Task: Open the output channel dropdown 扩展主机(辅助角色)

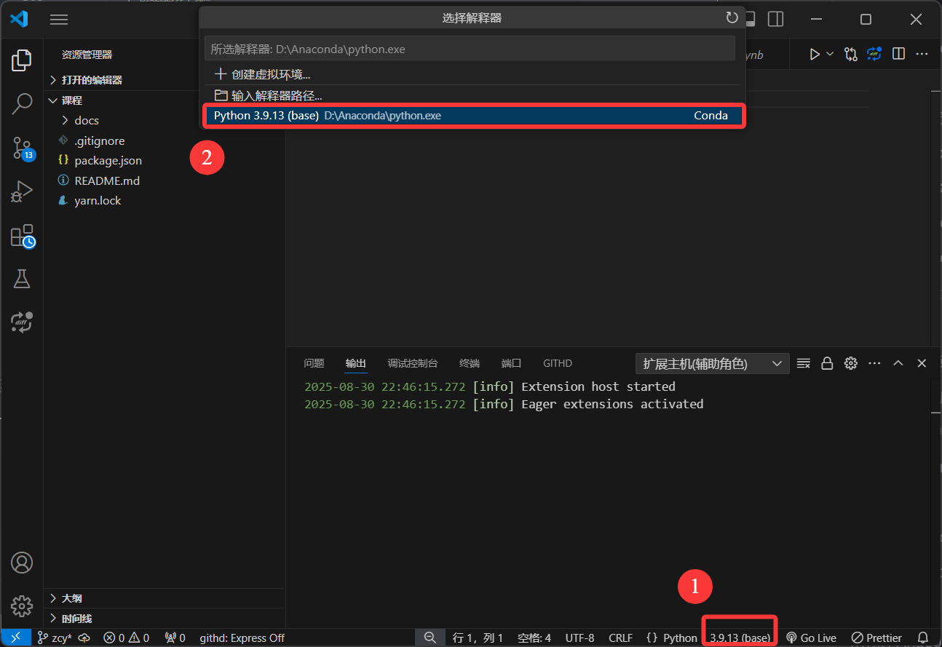Action: (x=713, y=363)
